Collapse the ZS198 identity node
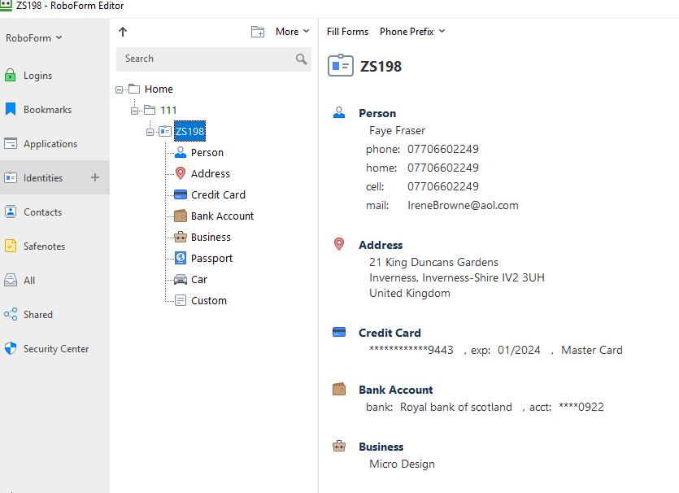This screenshot has height=493, width=679. (x=150, y=131)
